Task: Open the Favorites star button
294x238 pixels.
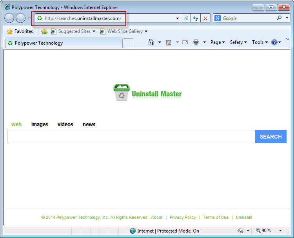Action: coord(20,31)
